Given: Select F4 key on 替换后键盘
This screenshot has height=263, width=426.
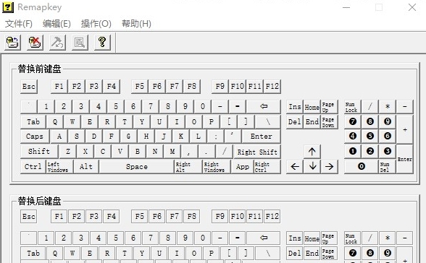Looking at the screenshot, I should click(x=112, y=217).
